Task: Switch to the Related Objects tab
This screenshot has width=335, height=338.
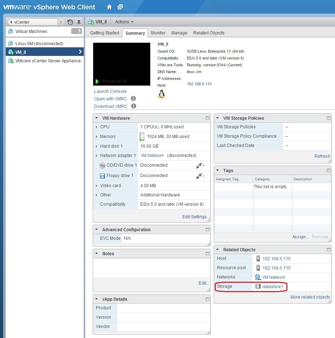Action: [209, 33]
